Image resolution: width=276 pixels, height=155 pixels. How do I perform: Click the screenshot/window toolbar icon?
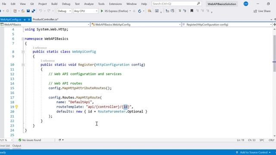157,11
